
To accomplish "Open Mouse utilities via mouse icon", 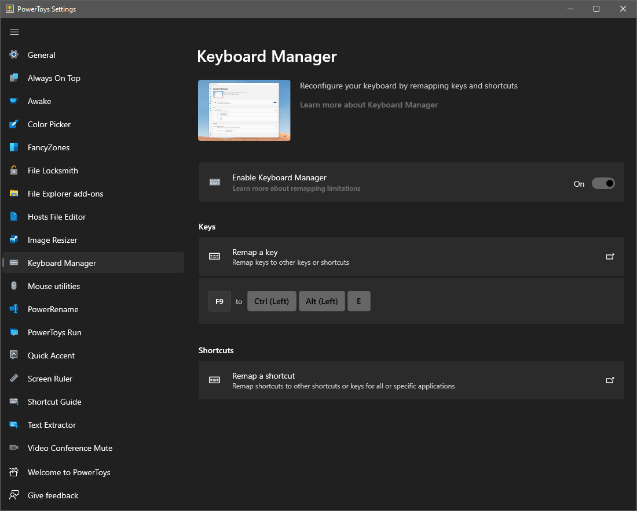I will click(x=14, y=286).
